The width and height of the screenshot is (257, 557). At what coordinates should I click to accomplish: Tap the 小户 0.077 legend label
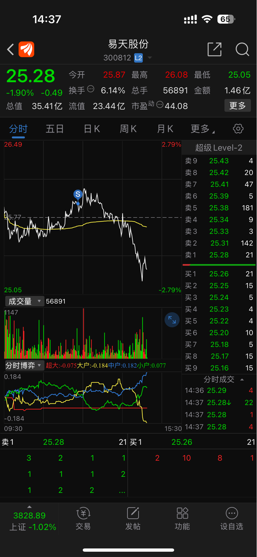[151, 366]
